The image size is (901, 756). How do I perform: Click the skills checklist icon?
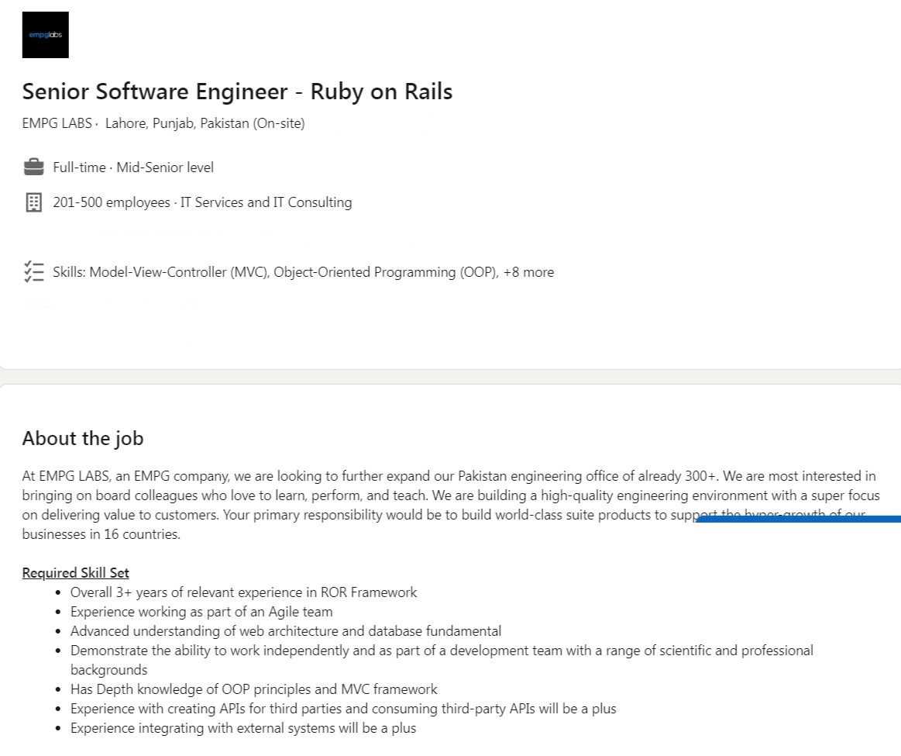pyautogui.click(x=33, y=272)
